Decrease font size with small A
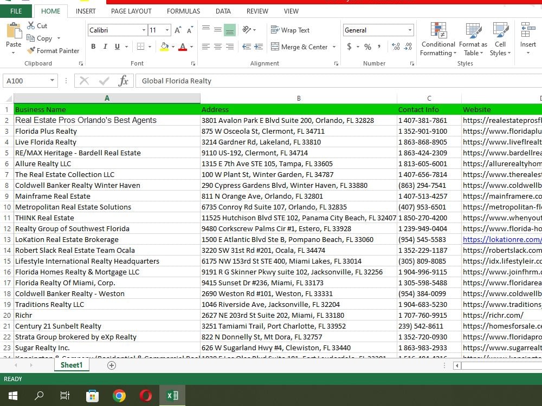Screen dimensions: 542x406 190,30
